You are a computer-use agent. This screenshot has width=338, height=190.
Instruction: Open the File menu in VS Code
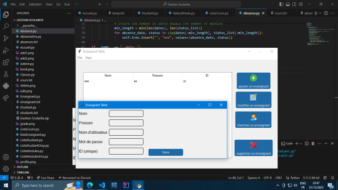[13, 4]
